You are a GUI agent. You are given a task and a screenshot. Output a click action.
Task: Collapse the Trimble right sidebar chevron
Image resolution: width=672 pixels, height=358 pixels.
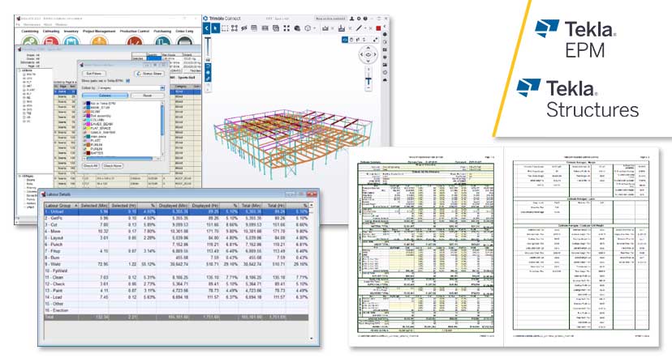pos(385,26)
